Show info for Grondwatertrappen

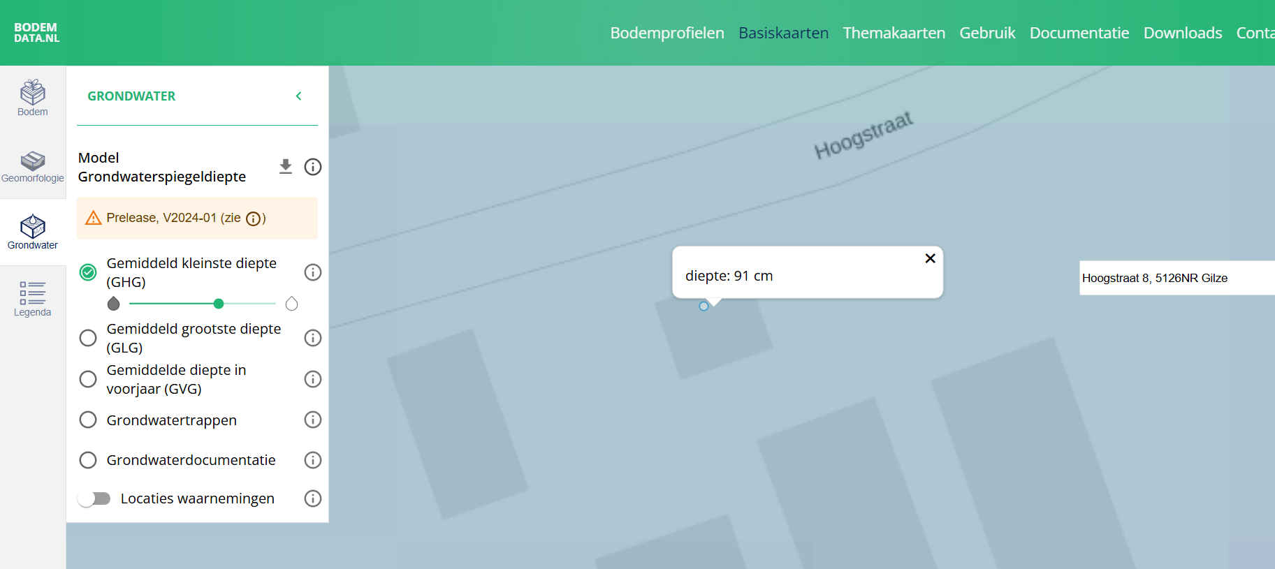tap(313, 420)
